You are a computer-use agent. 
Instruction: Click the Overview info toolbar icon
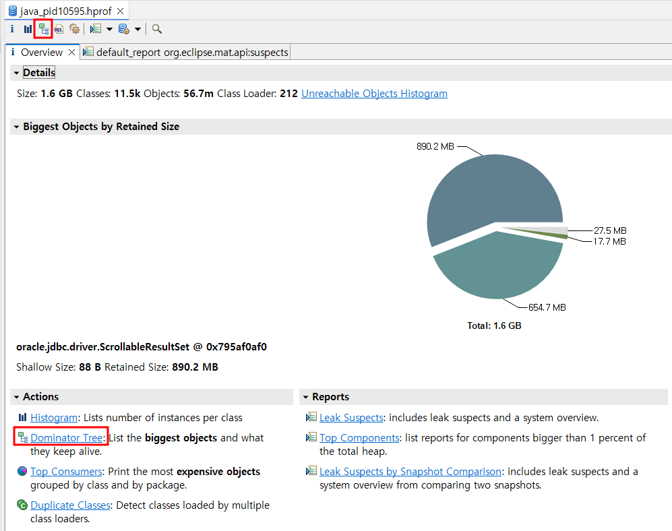(12, 29)
